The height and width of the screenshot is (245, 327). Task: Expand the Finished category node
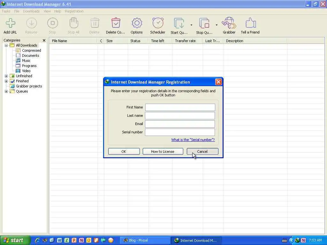(6, 81)
